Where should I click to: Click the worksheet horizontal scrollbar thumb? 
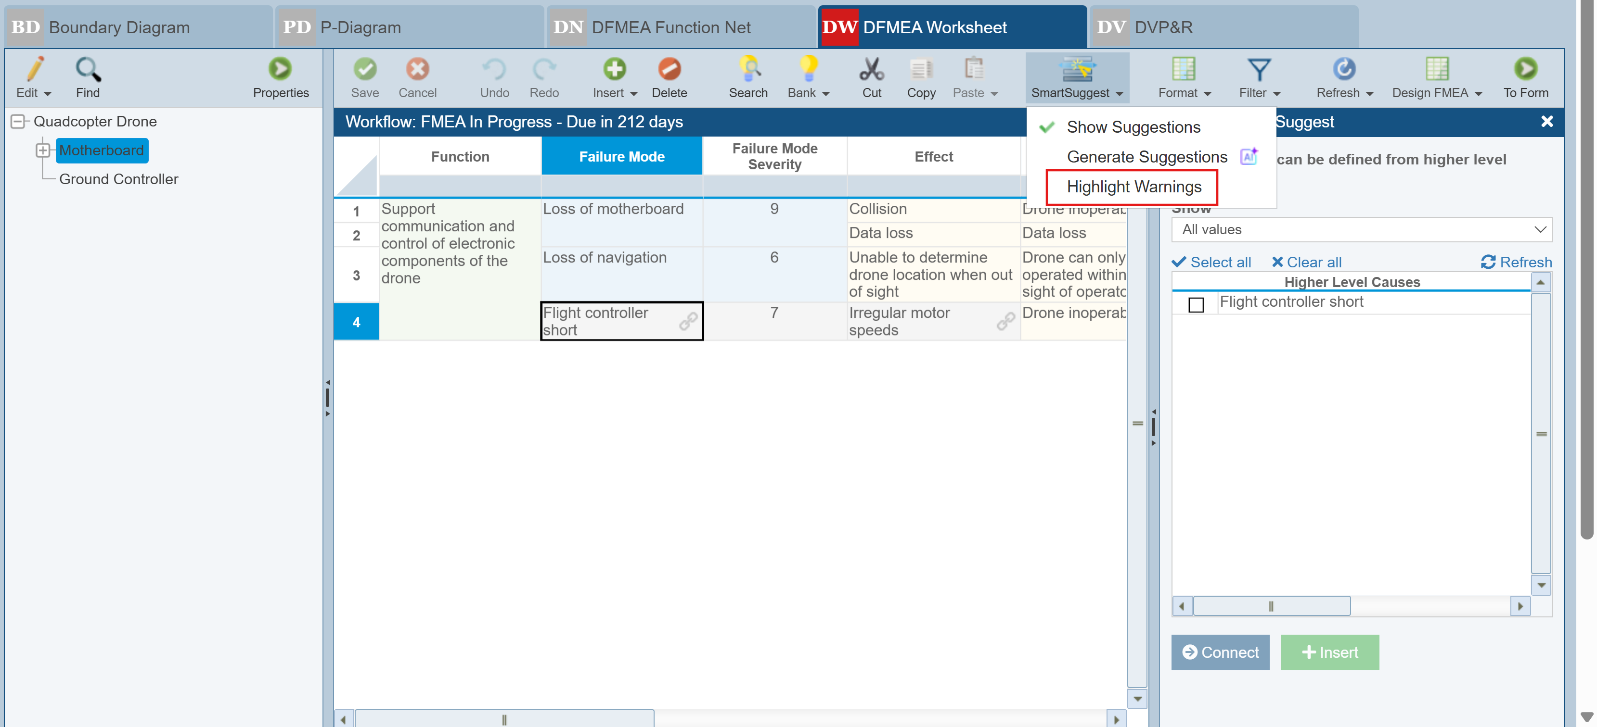point(503,719)
